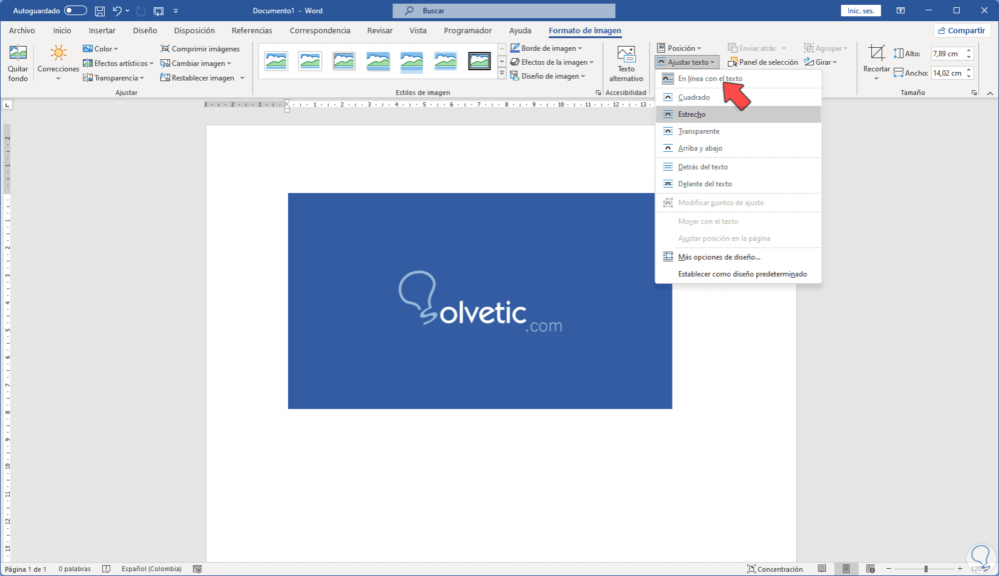Open the Color dropdown
Image resolution: width=999 pixels, height=576 pixels.
point(101,48)
